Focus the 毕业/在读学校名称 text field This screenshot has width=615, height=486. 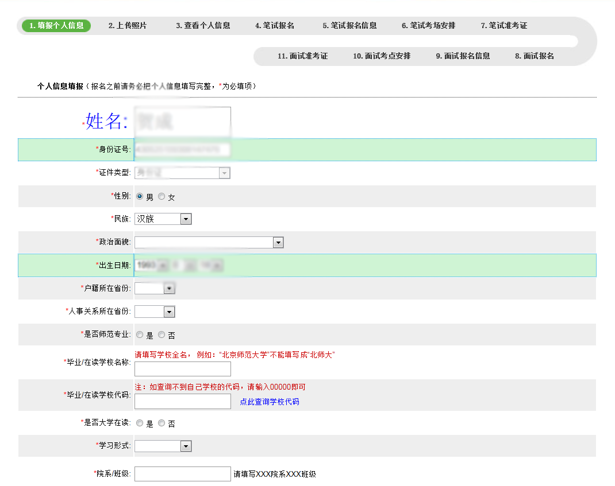point(182,369)
